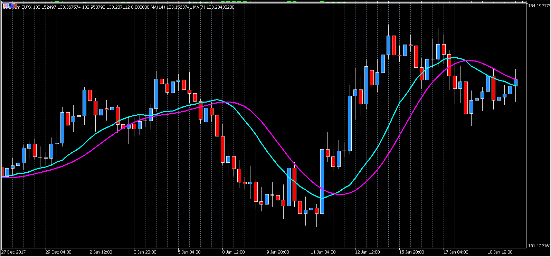
Task: Click the 2 Jan 12:00 time label
Action: [x=101, y=252]
